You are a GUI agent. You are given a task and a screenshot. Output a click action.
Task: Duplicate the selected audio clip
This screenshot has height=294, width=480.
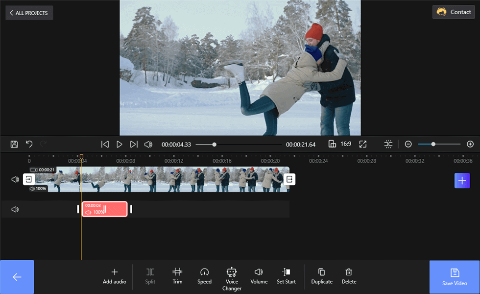click(x=322, y=276)
